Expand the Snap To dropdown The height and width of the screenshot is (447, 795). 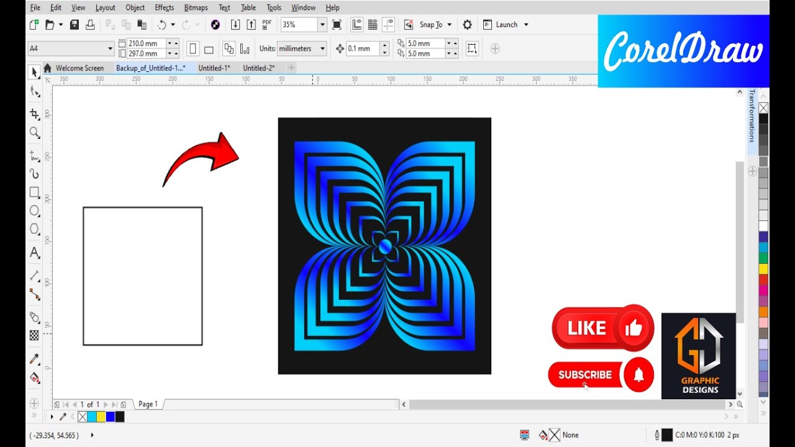click(449, 25)
